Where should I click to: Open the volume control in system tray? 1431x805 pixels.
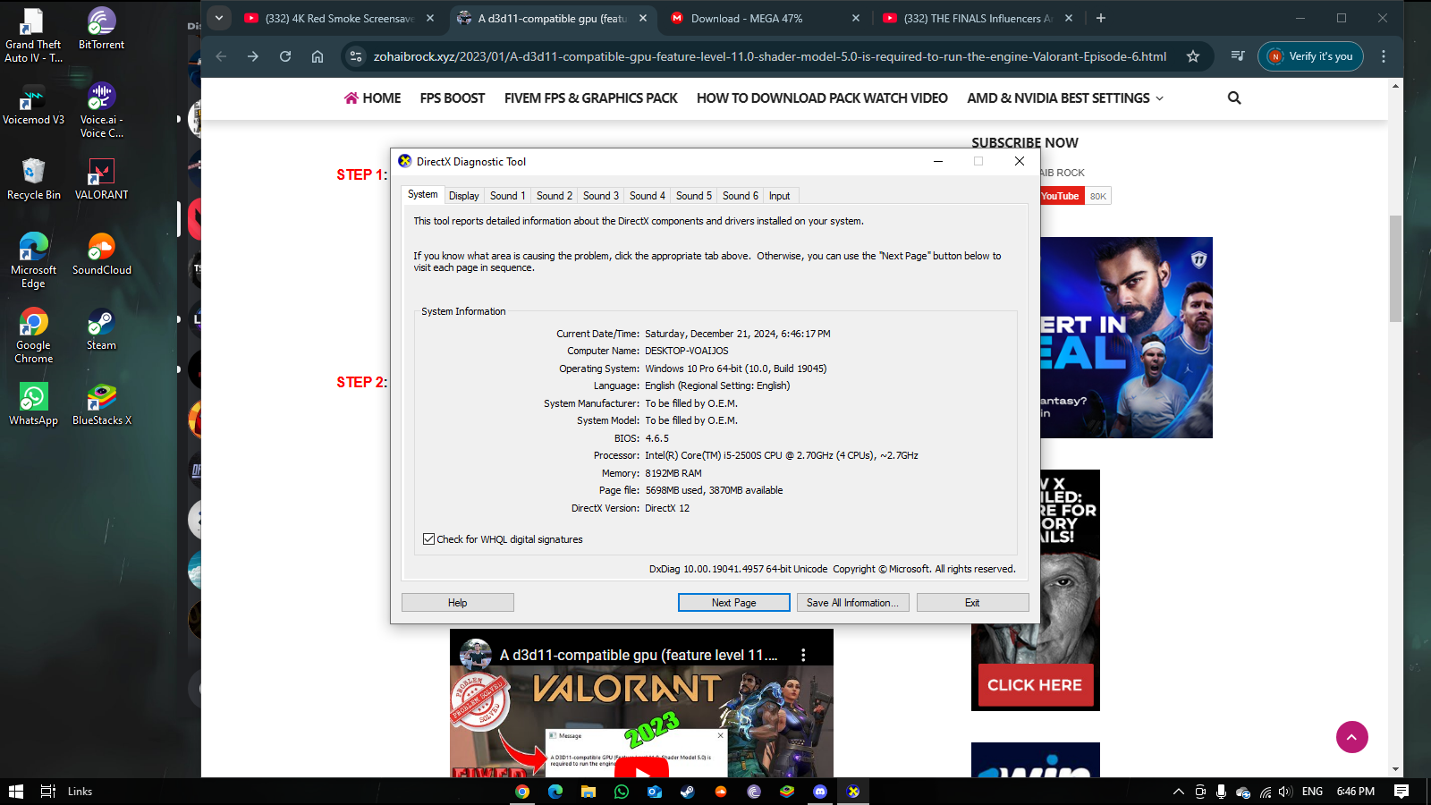pos(1285,792)
